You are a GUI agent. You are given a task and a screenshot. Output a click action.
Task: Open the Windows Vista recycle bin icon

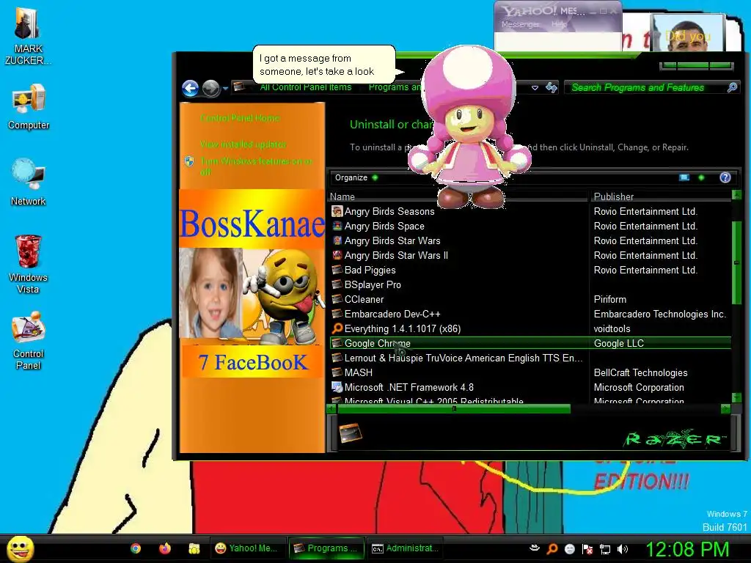(29, 263)
